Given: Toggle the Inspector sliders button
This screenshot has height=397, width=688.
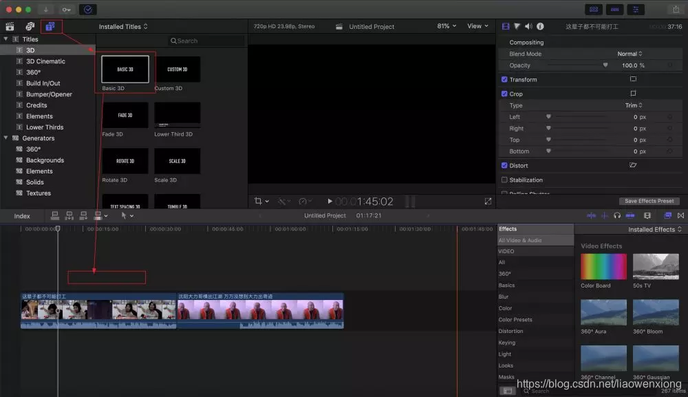Looking at the screenshot, I should 635,9.
